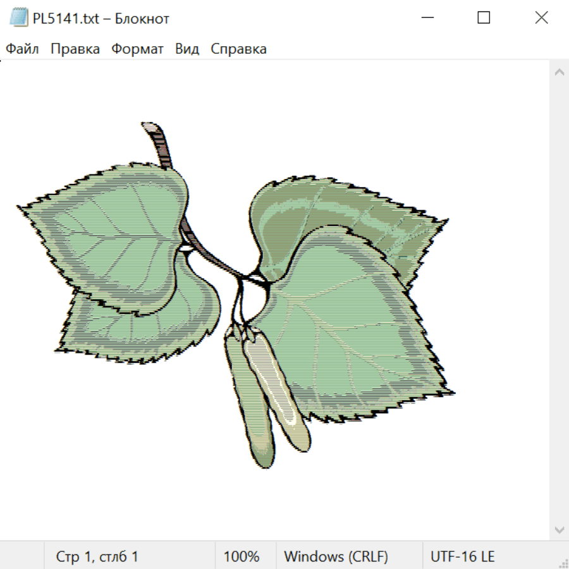
Task: Click the UTF-16 LE encoding field
Action: [x=462, y=557]
